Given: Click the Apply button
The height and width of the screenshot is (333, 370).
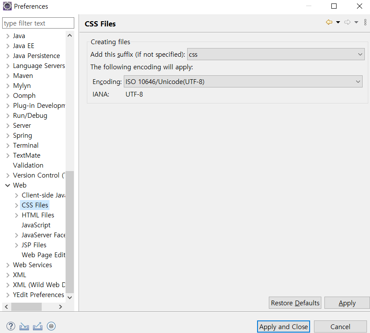Looking at the screenshot, I should [x=347, y=303].
